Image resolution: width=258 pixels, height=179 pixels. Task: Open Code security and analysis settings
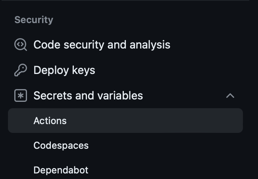(102, 45)
